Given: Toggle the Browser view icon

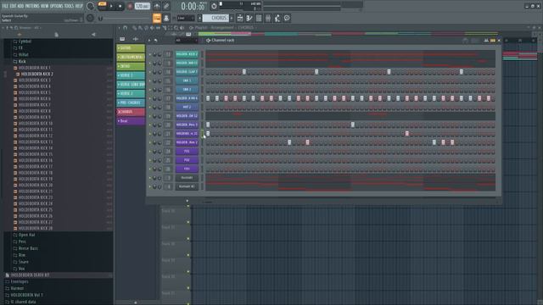Looking at the screenshot, I should pos(277,18).
